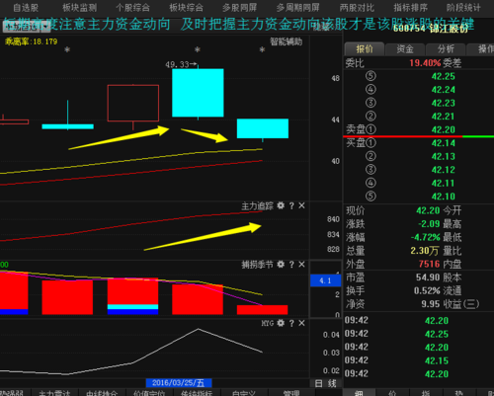This screenshot has height=396, width=494.
Task: Show help for MYG indicator
Action: tap(291, 323)
